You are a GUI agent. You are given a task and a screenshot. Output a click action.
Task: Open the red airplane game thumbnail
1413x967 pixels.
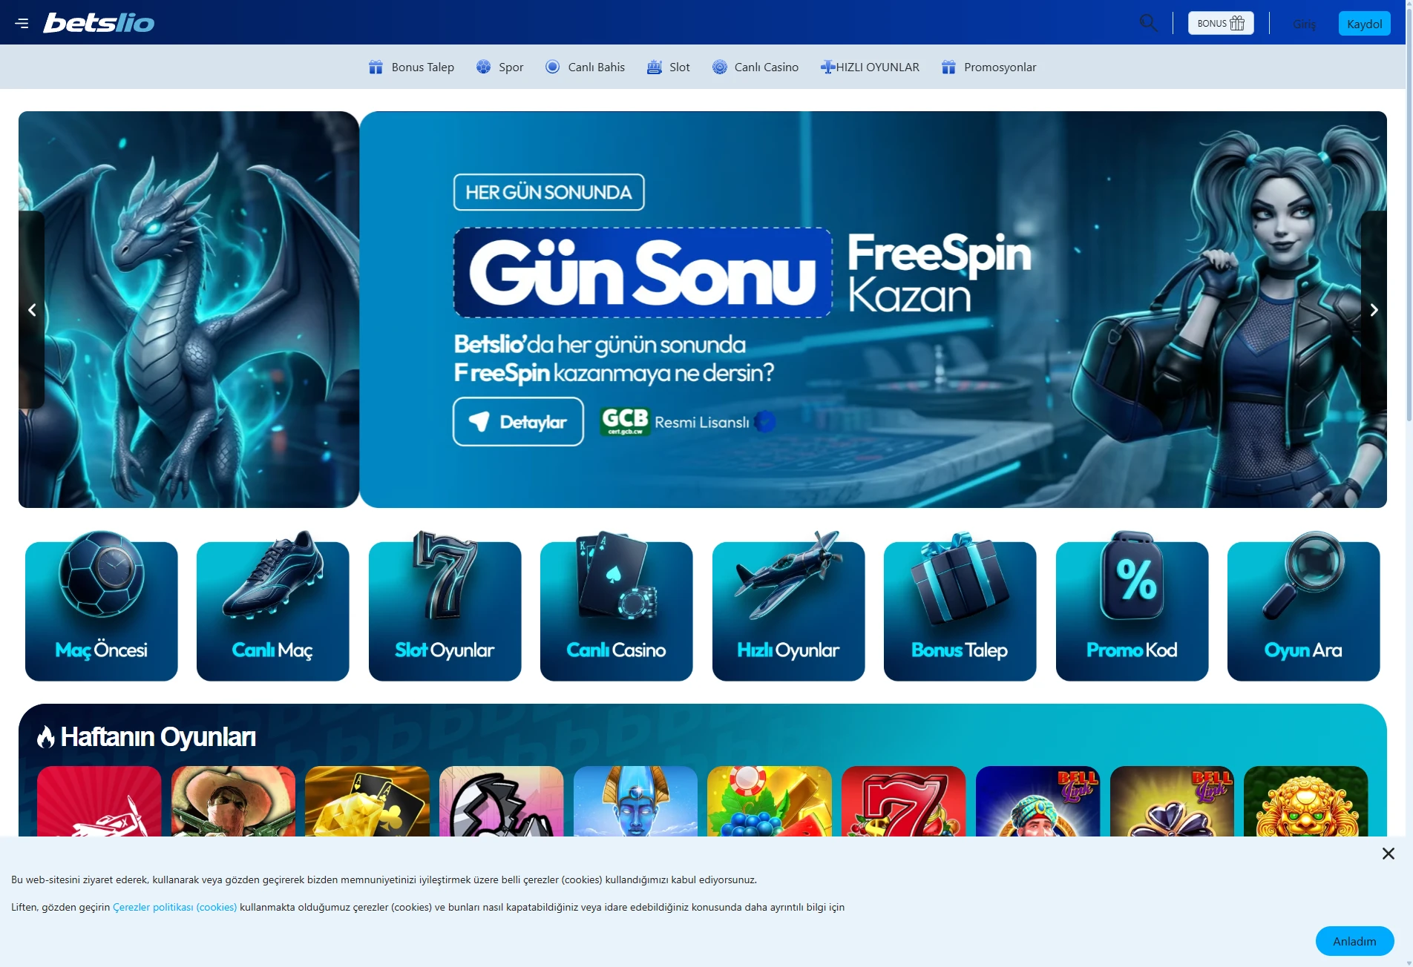pos(99,802)
